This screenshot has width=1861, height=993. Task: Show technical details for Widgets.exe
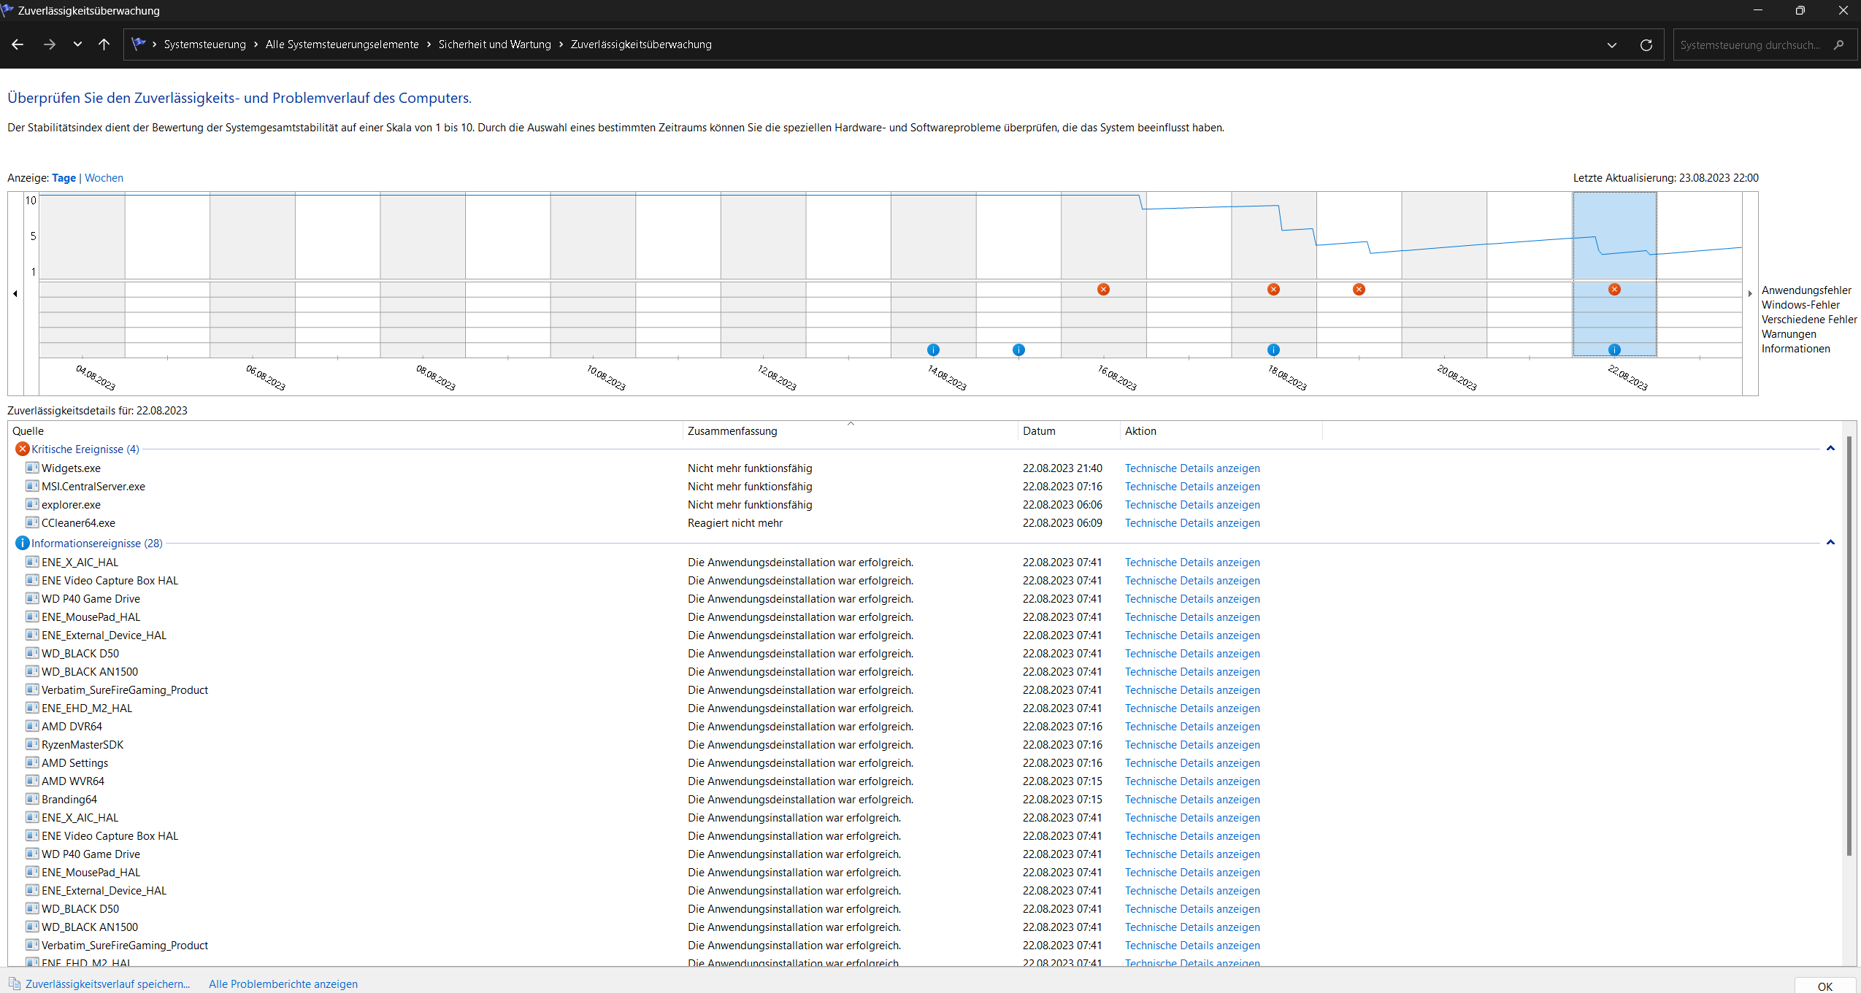(x=1192, y=468)
